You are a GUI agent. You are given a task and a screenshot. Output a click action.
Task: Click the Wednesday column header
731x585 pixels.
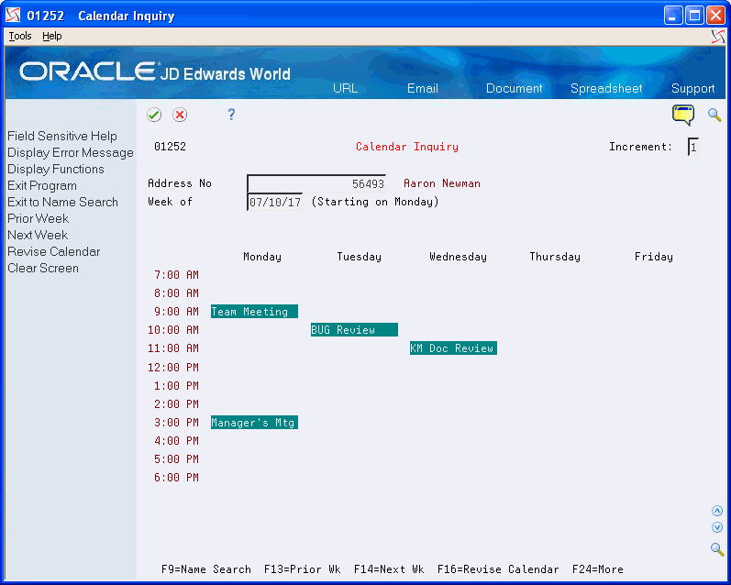pyautogui.click(x=458, y=257)
